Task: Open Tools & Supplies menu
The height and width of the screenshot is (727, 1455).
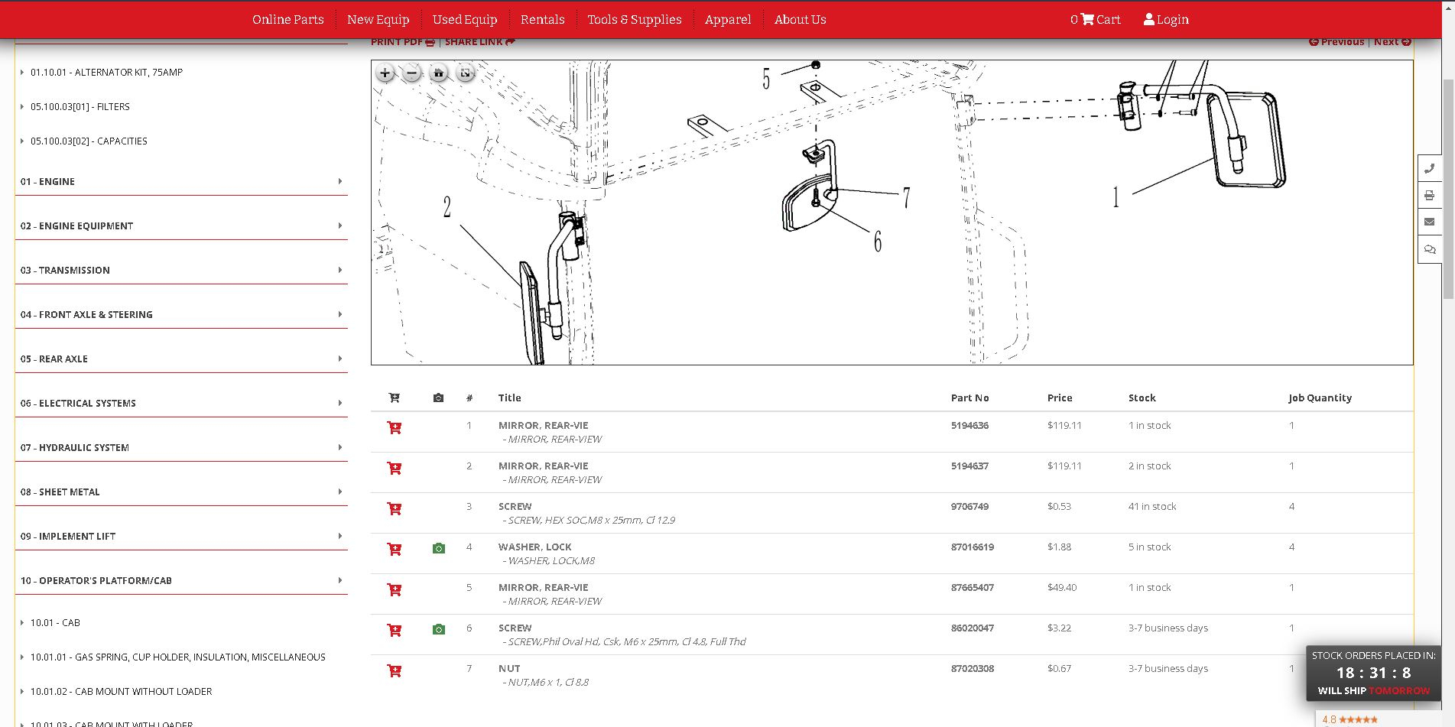Action: 634,20
